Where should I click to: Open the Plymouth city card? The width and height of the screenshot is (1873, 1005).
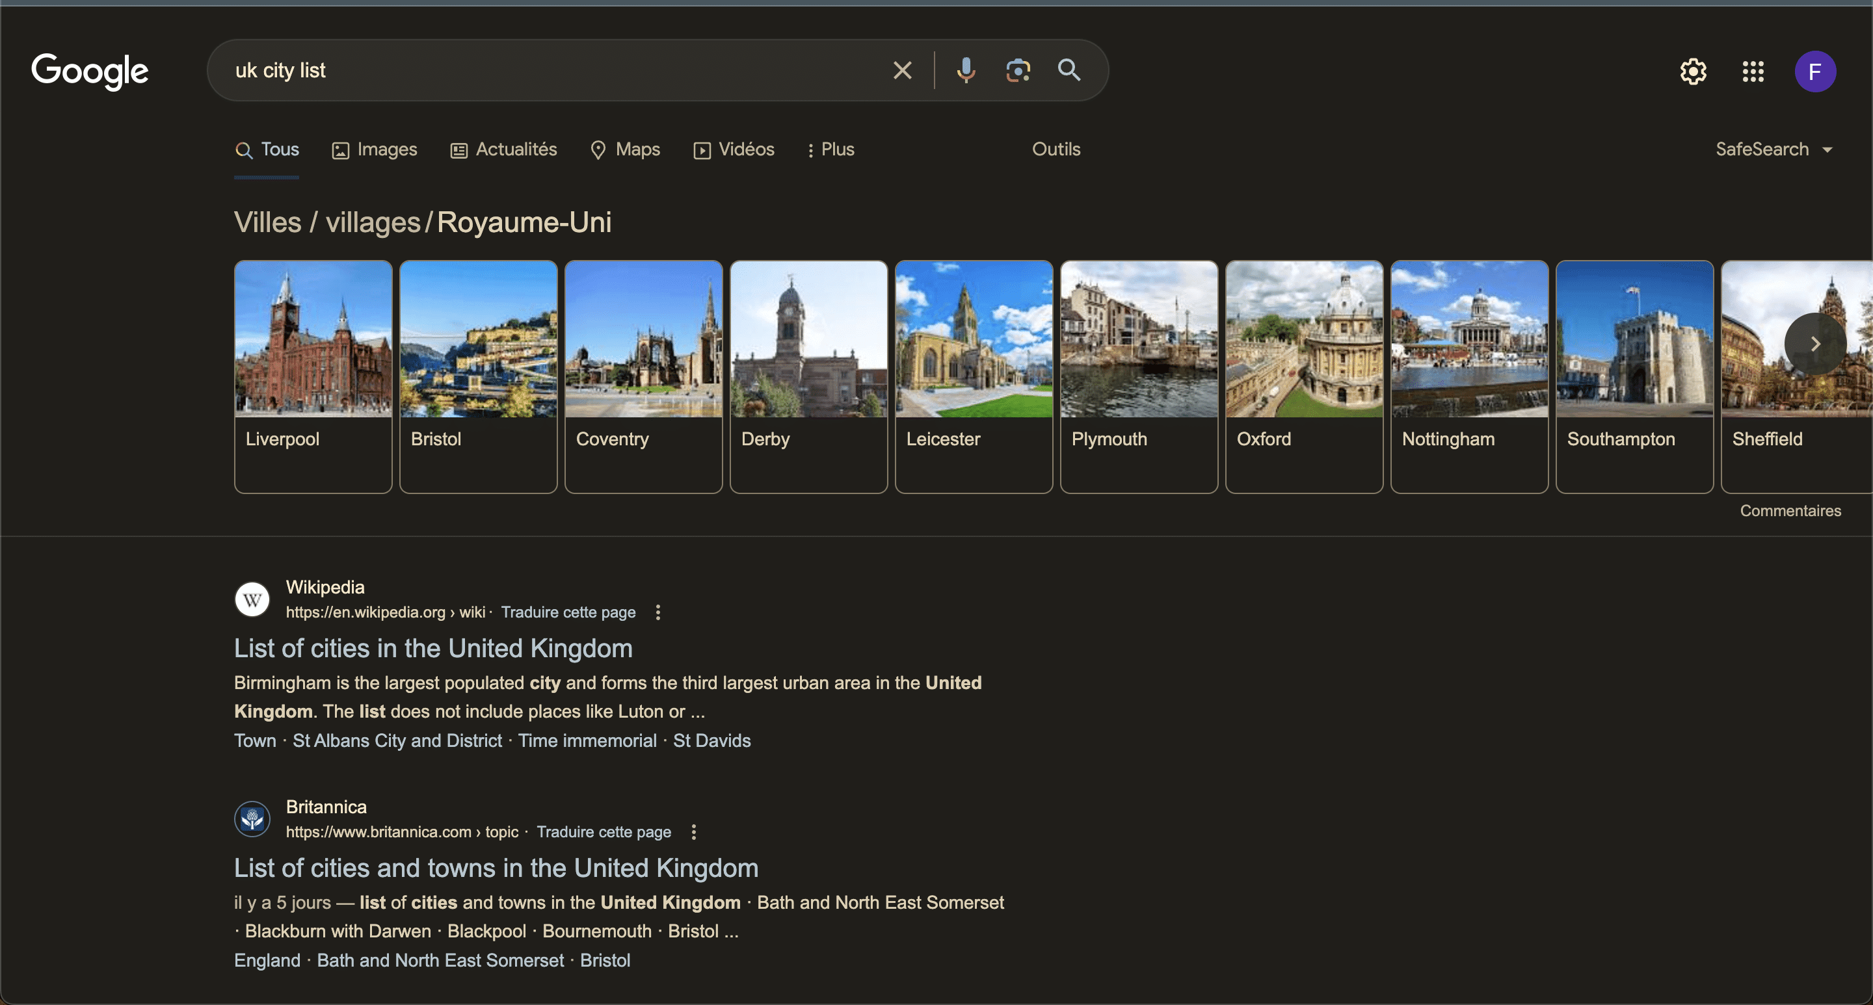pos(1139,376)
